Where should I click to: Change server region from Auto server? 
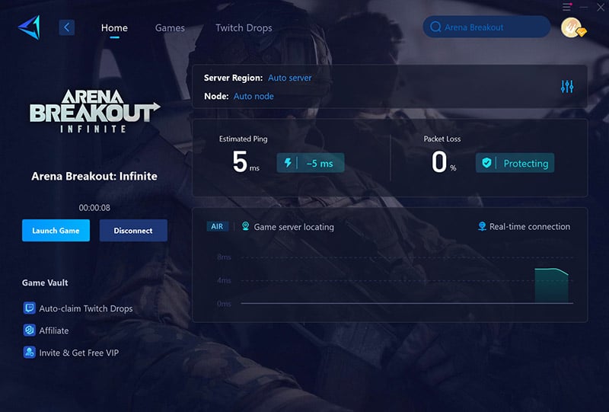290,78
